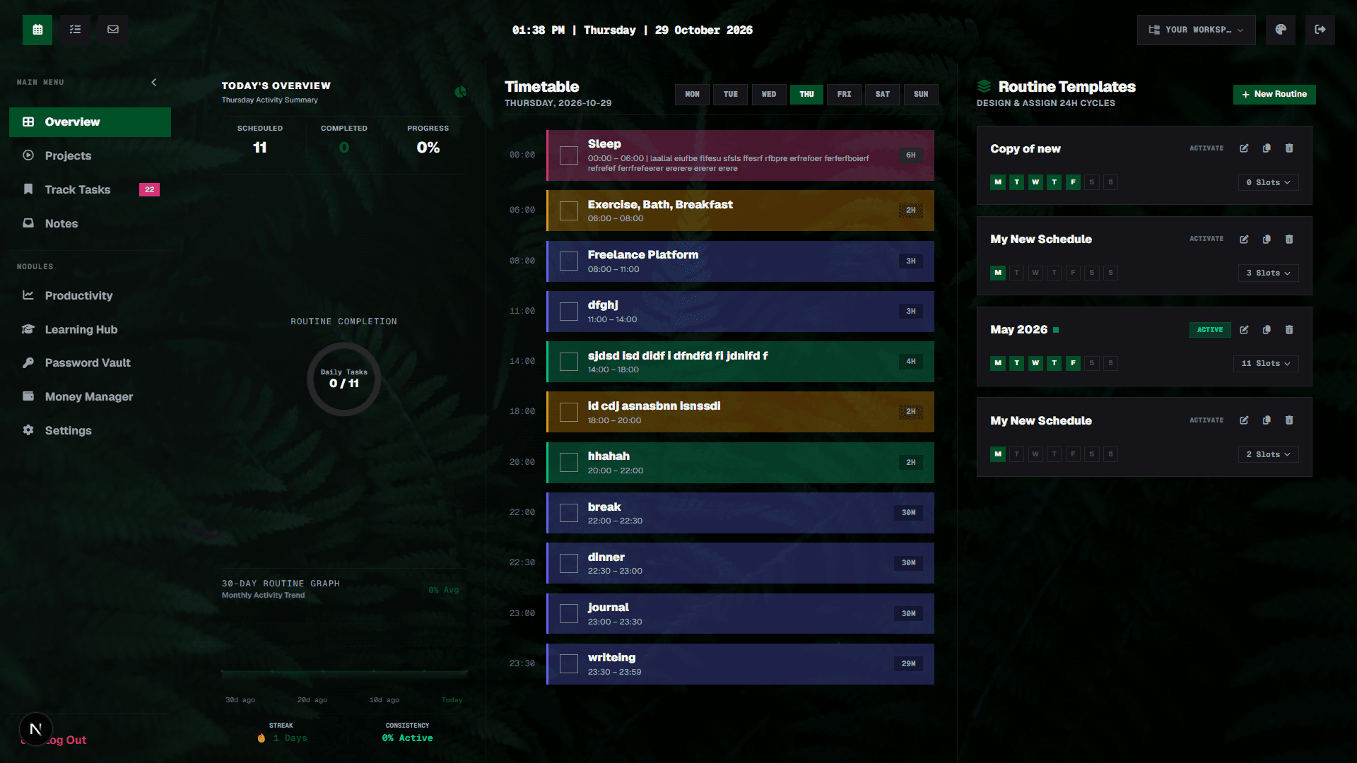Viewport: 1357px width, 763px height.
Task: Delete the 'Copy of new' routine
Action: point(1289,148)
